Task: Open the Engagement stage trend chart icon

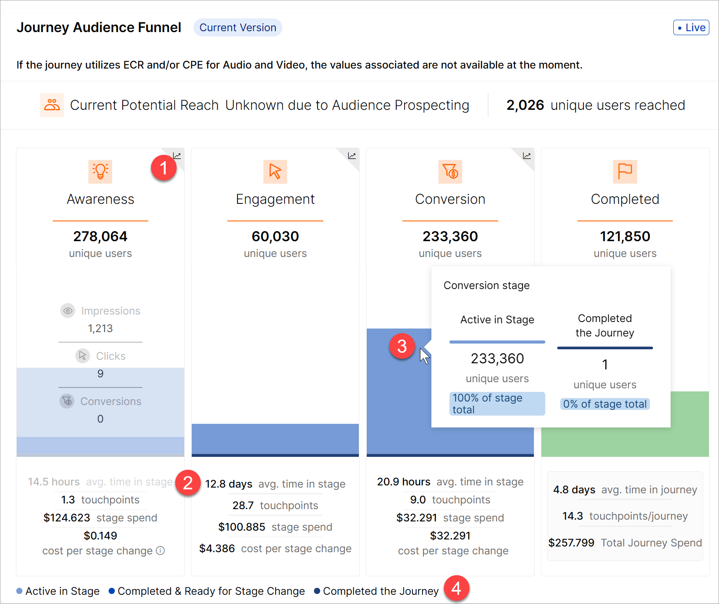Action: (352, 156)
